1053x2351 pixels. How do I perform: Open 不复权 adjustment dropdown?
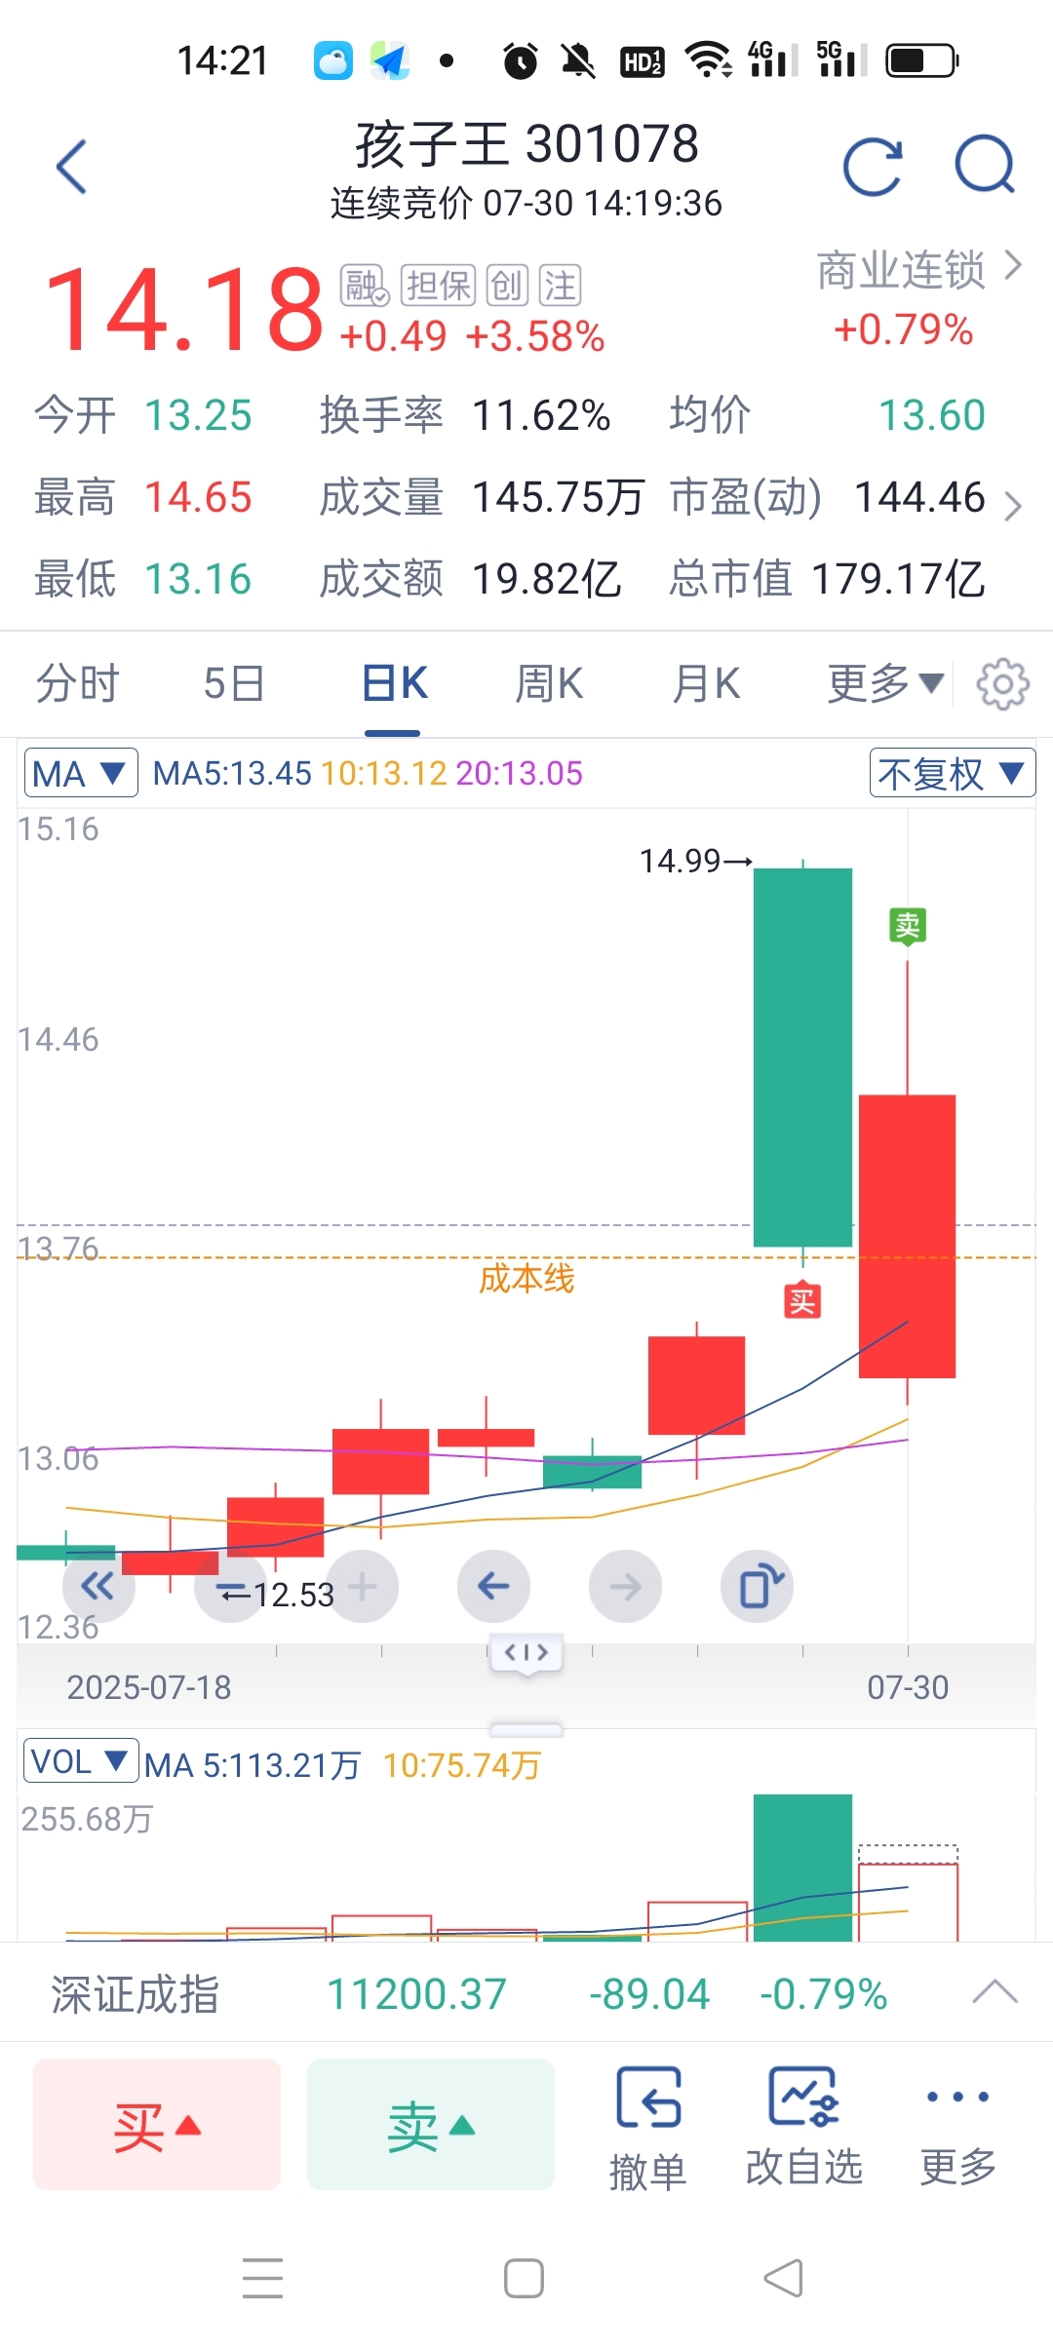tap(952, 773)
